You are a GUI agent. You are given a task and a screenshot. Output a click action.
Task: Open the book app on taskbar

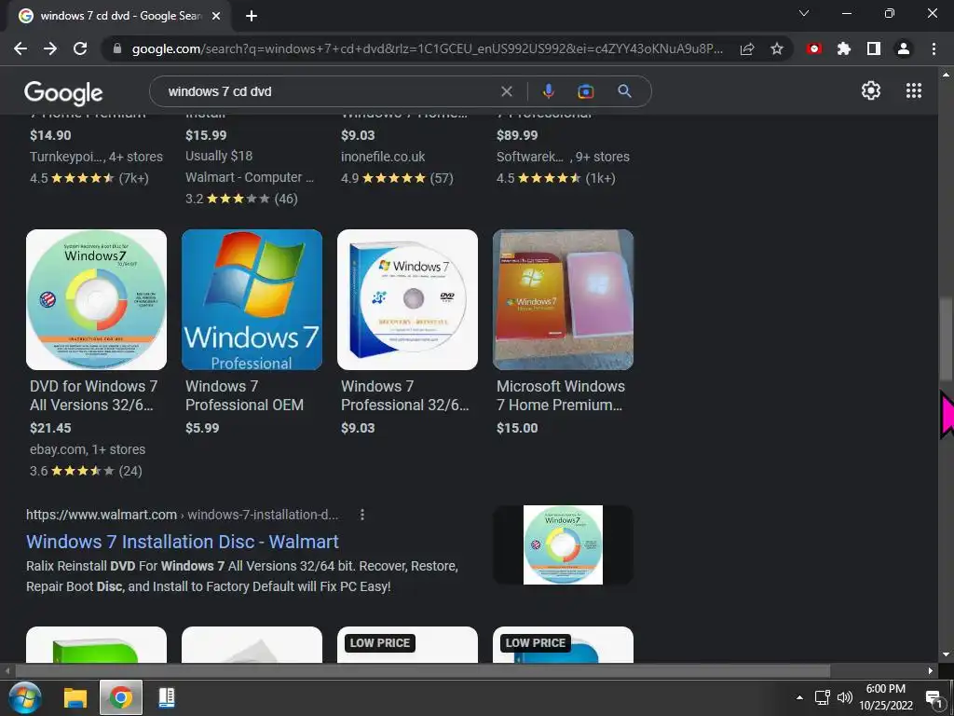coord(167,697)
